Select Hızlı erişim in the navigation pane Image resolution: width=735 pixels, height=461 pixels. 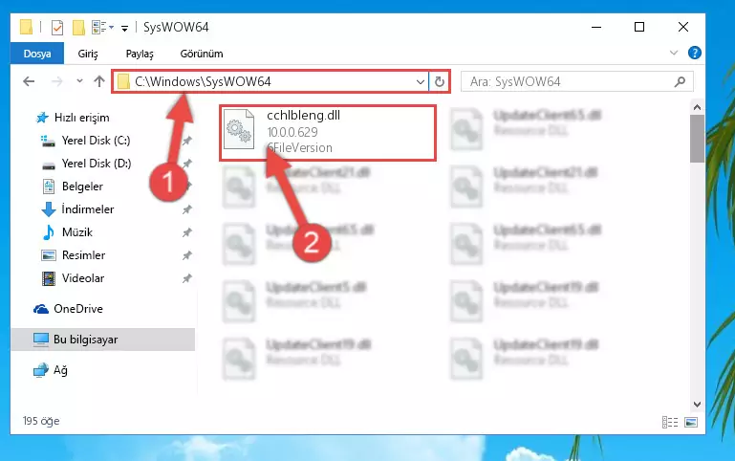click(81, 118)
